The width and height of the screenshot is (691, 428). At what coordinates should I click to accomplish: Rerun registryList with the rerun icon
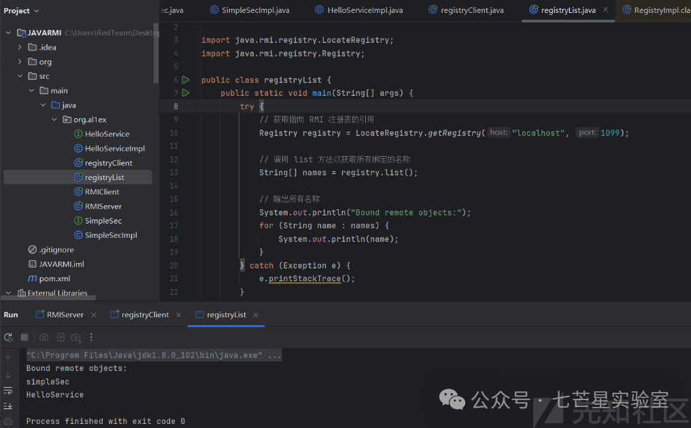[8, 337]
